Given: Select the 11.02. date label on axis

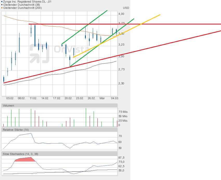Looking at the screenshot, I should (33, 98).
